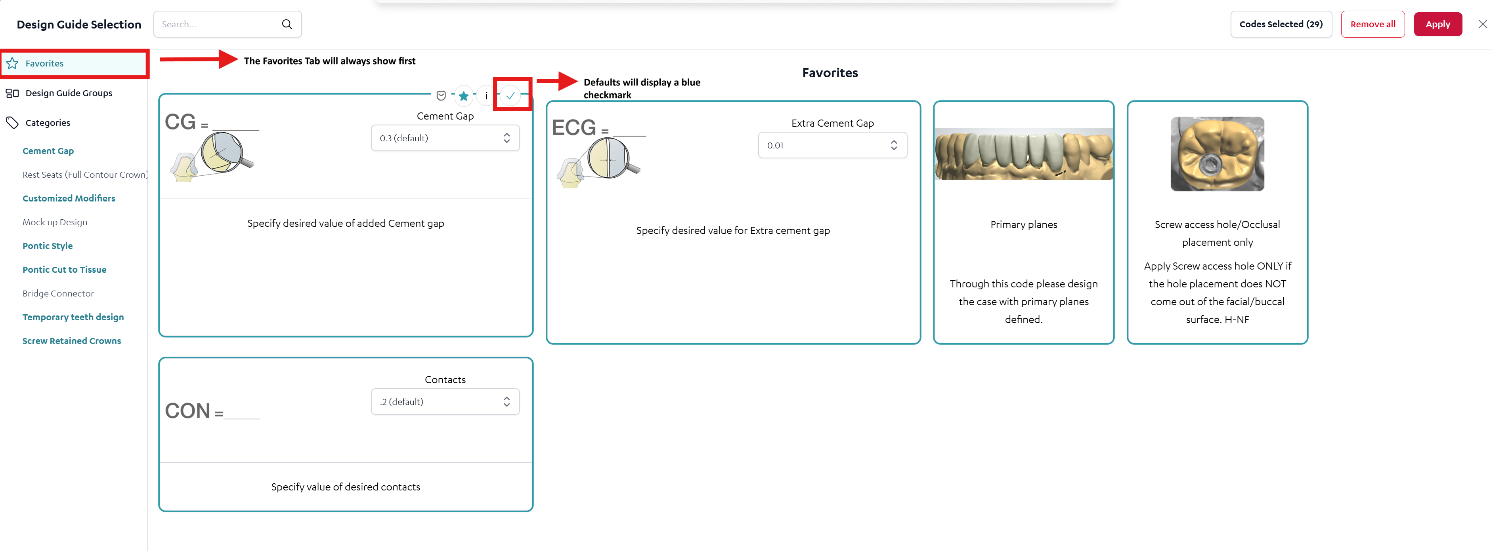Close the Design Guide Selection dialog
The width and height of the screenshot is (1491, 551).
(1482, 24)
